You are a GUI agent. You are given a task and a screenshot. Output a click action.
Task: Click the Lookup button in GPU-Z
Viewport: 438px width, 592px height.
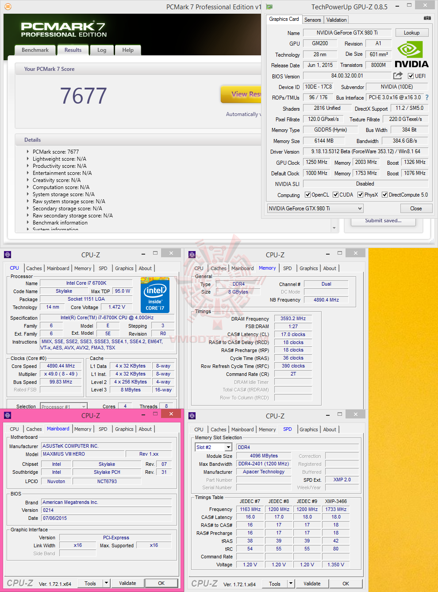[411, 32]
